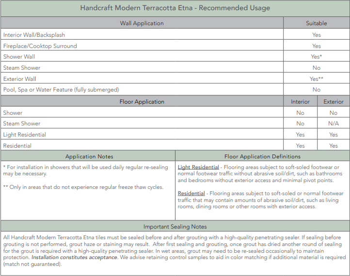Viewport: 350px width, 276px height.
Task: Click the Exterior column header
Action: coord(333,102)
